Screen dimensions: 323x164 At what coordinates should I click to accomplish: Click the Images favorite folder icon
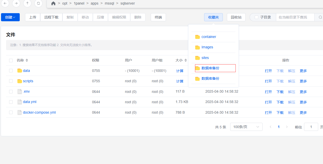(198, 47)
